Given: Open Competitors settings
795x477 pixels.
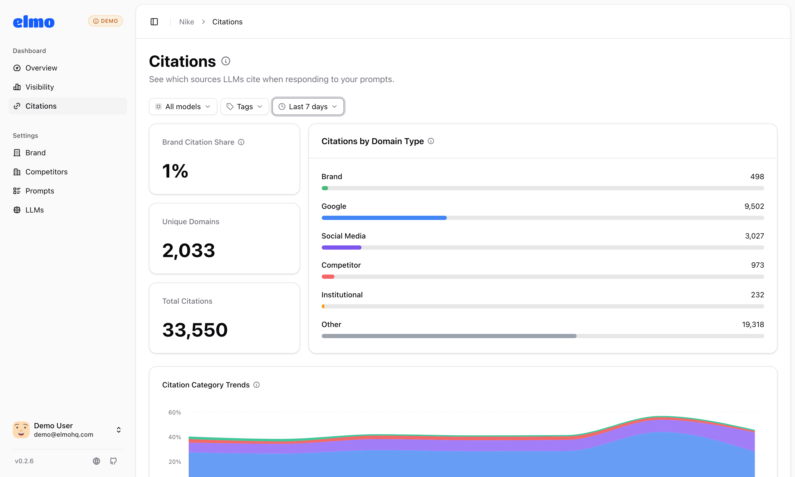Looking at the screenshot, I should 68,172.
